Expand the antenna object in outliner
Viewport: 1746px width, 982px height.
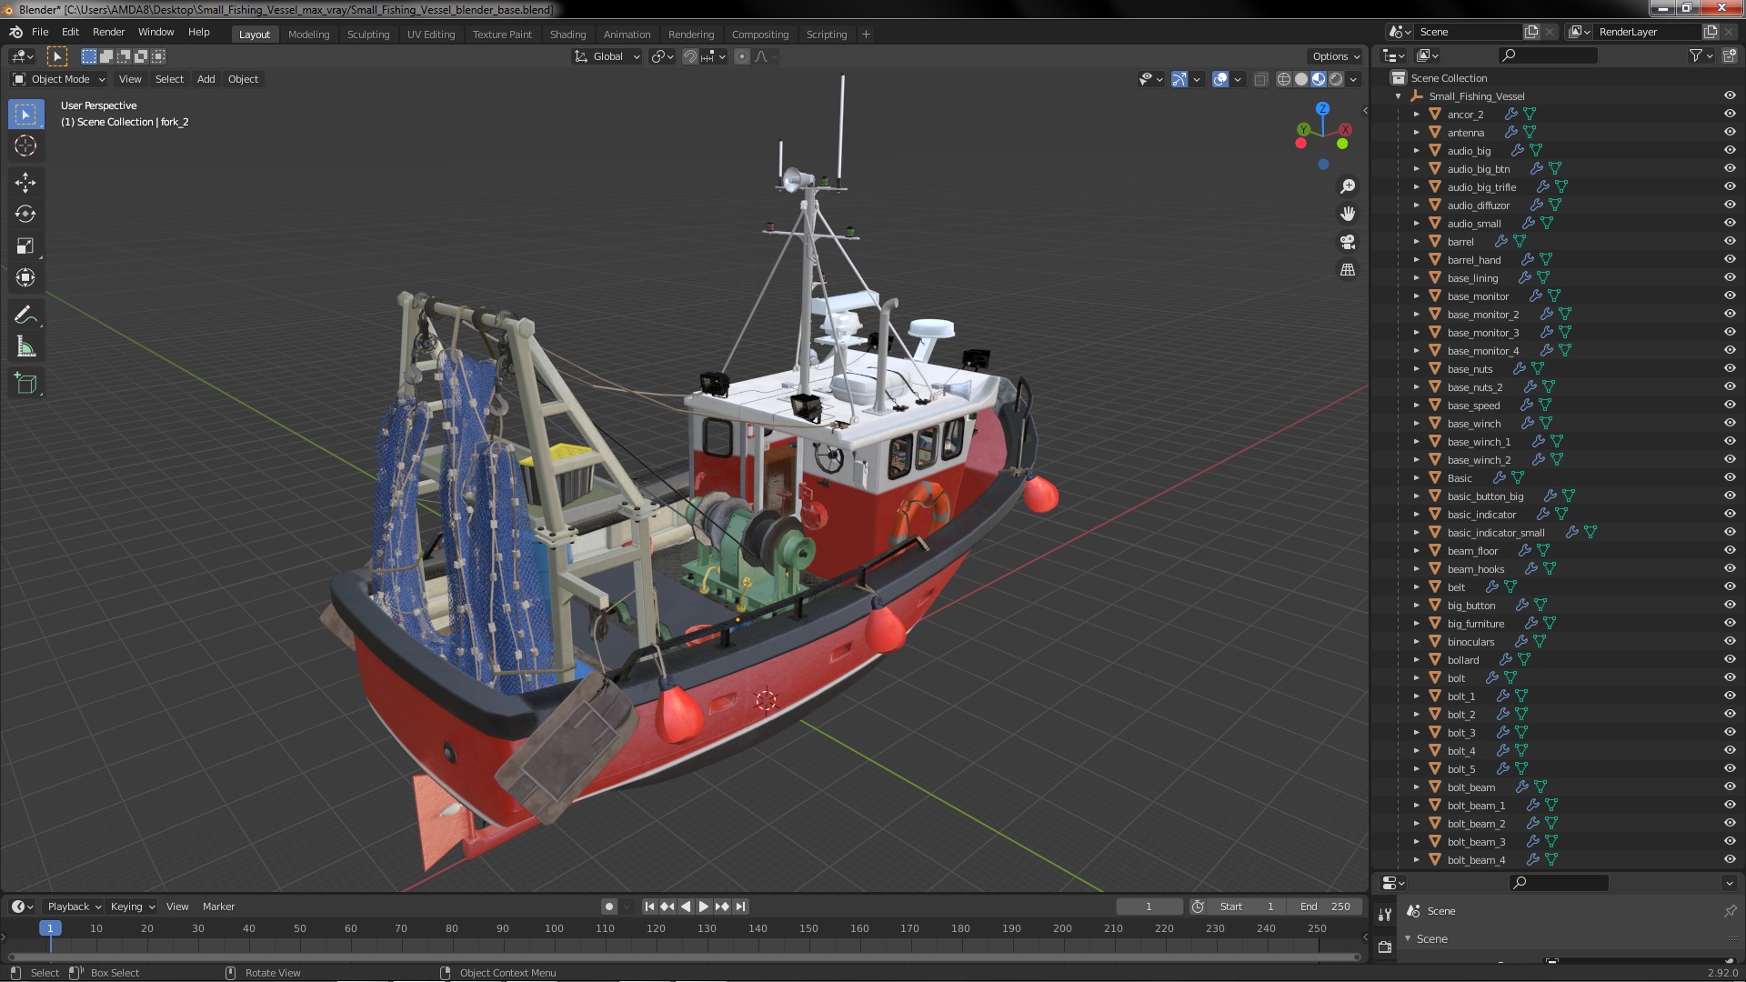(1416, 133)
